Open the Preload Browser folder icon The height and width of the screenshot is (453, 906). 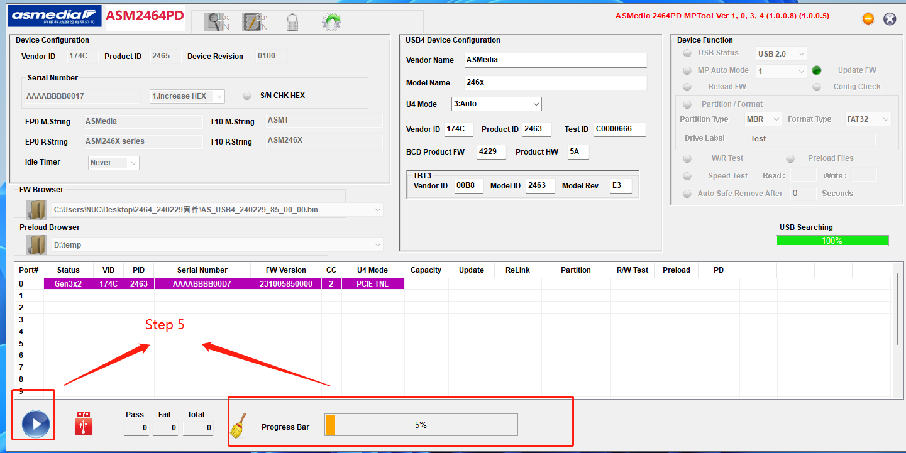pyautogui.click(x=36, y=245)
